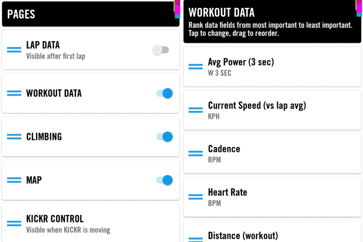This screenshot has height=242, width=363.
Task: Click the reorder handle next to CLIMBING
Action: [x=14, y=137]
